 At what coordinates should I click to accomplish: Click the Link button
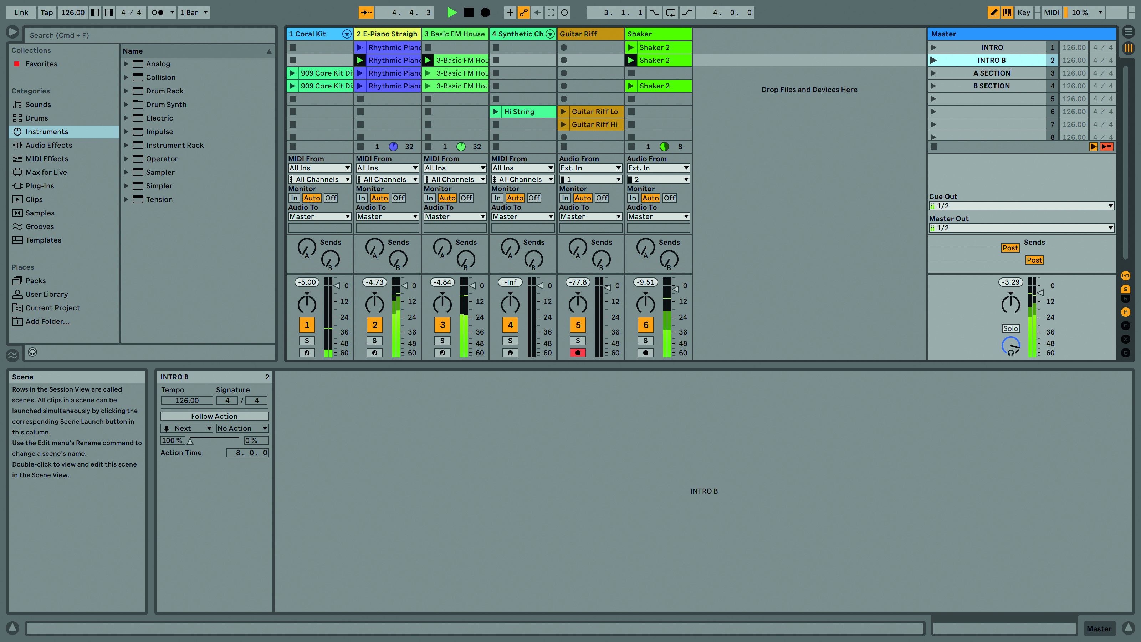tap(21, 12)
